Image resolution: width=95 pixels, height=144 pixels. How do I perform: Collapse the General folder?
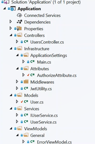[x=17, y=135]
